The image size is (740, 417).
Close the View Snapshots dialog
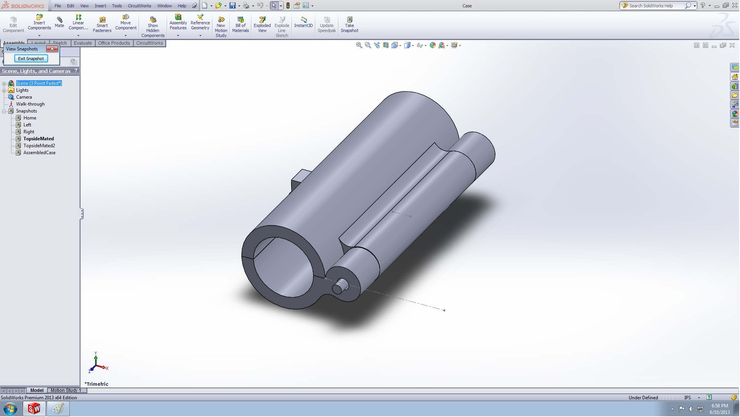tap(52, 49)
